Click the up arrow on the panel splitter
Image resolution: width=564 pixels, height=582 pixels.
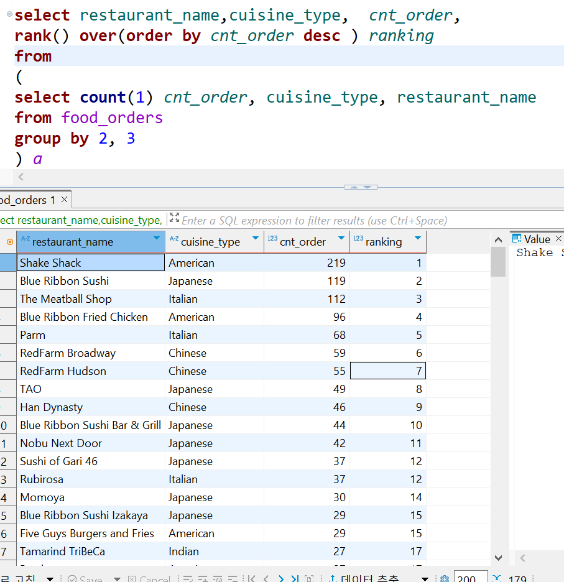pyautogui.click(x=354, y=187)
